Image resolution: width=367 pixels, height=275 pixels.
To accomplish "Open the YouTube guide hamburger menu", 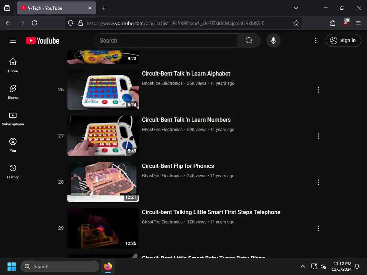I will coord(13,40).
